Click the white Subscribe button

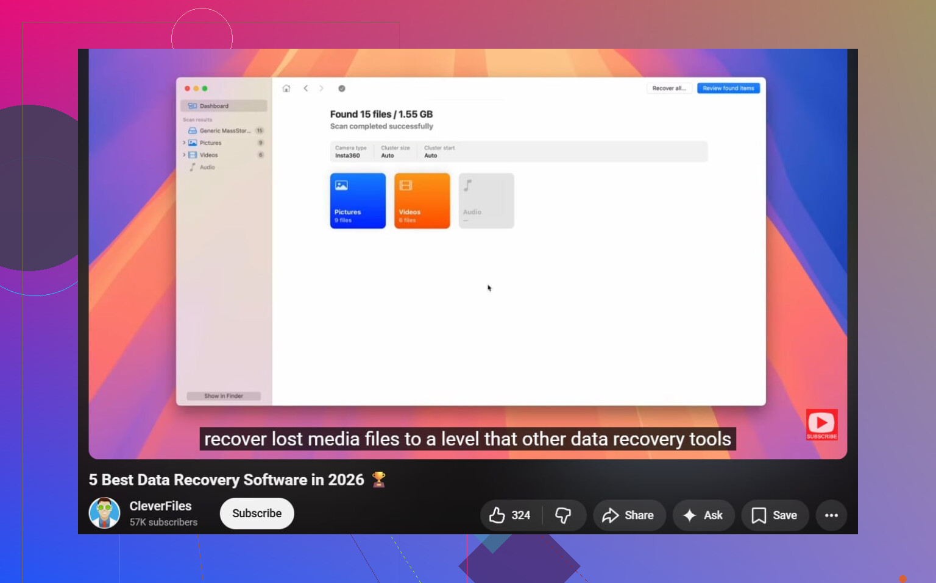[257, 514]
